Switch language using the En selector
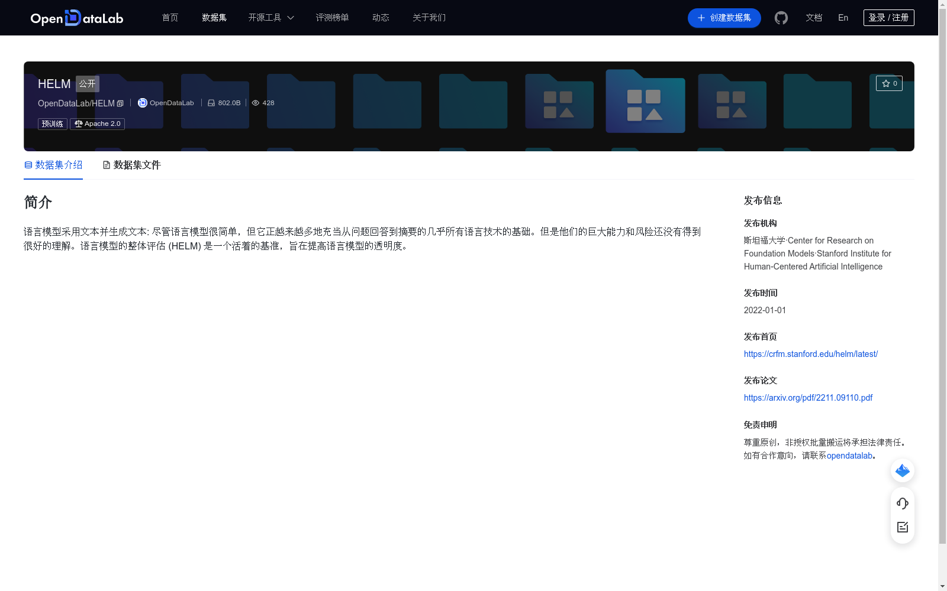Viewport: 947px width, 591px height. point(842,18)
